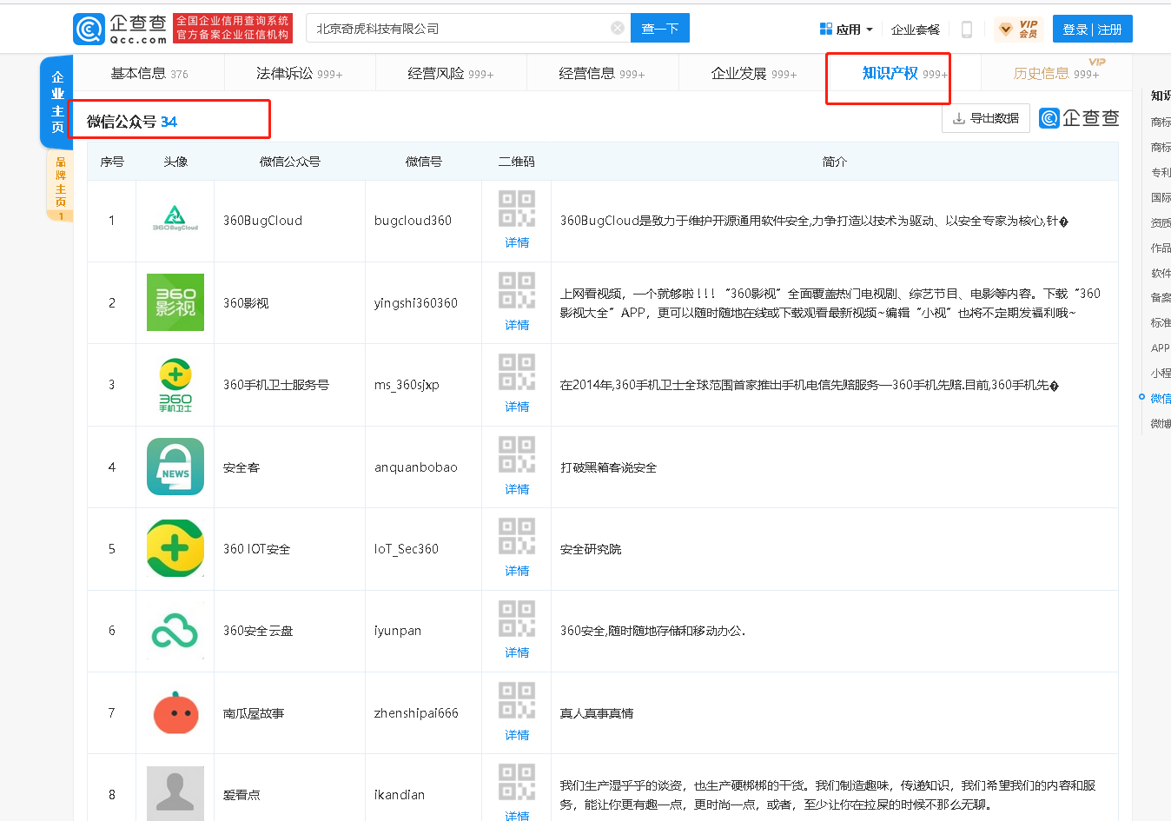Open the 企业套餐 link
The width and height of the screenshot is (1171, 821).
point(916,30)
